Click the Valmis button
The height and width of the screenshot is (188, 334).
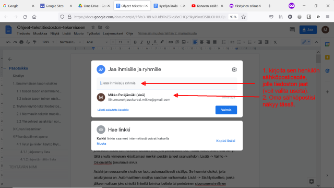click(x=226, y=110)
